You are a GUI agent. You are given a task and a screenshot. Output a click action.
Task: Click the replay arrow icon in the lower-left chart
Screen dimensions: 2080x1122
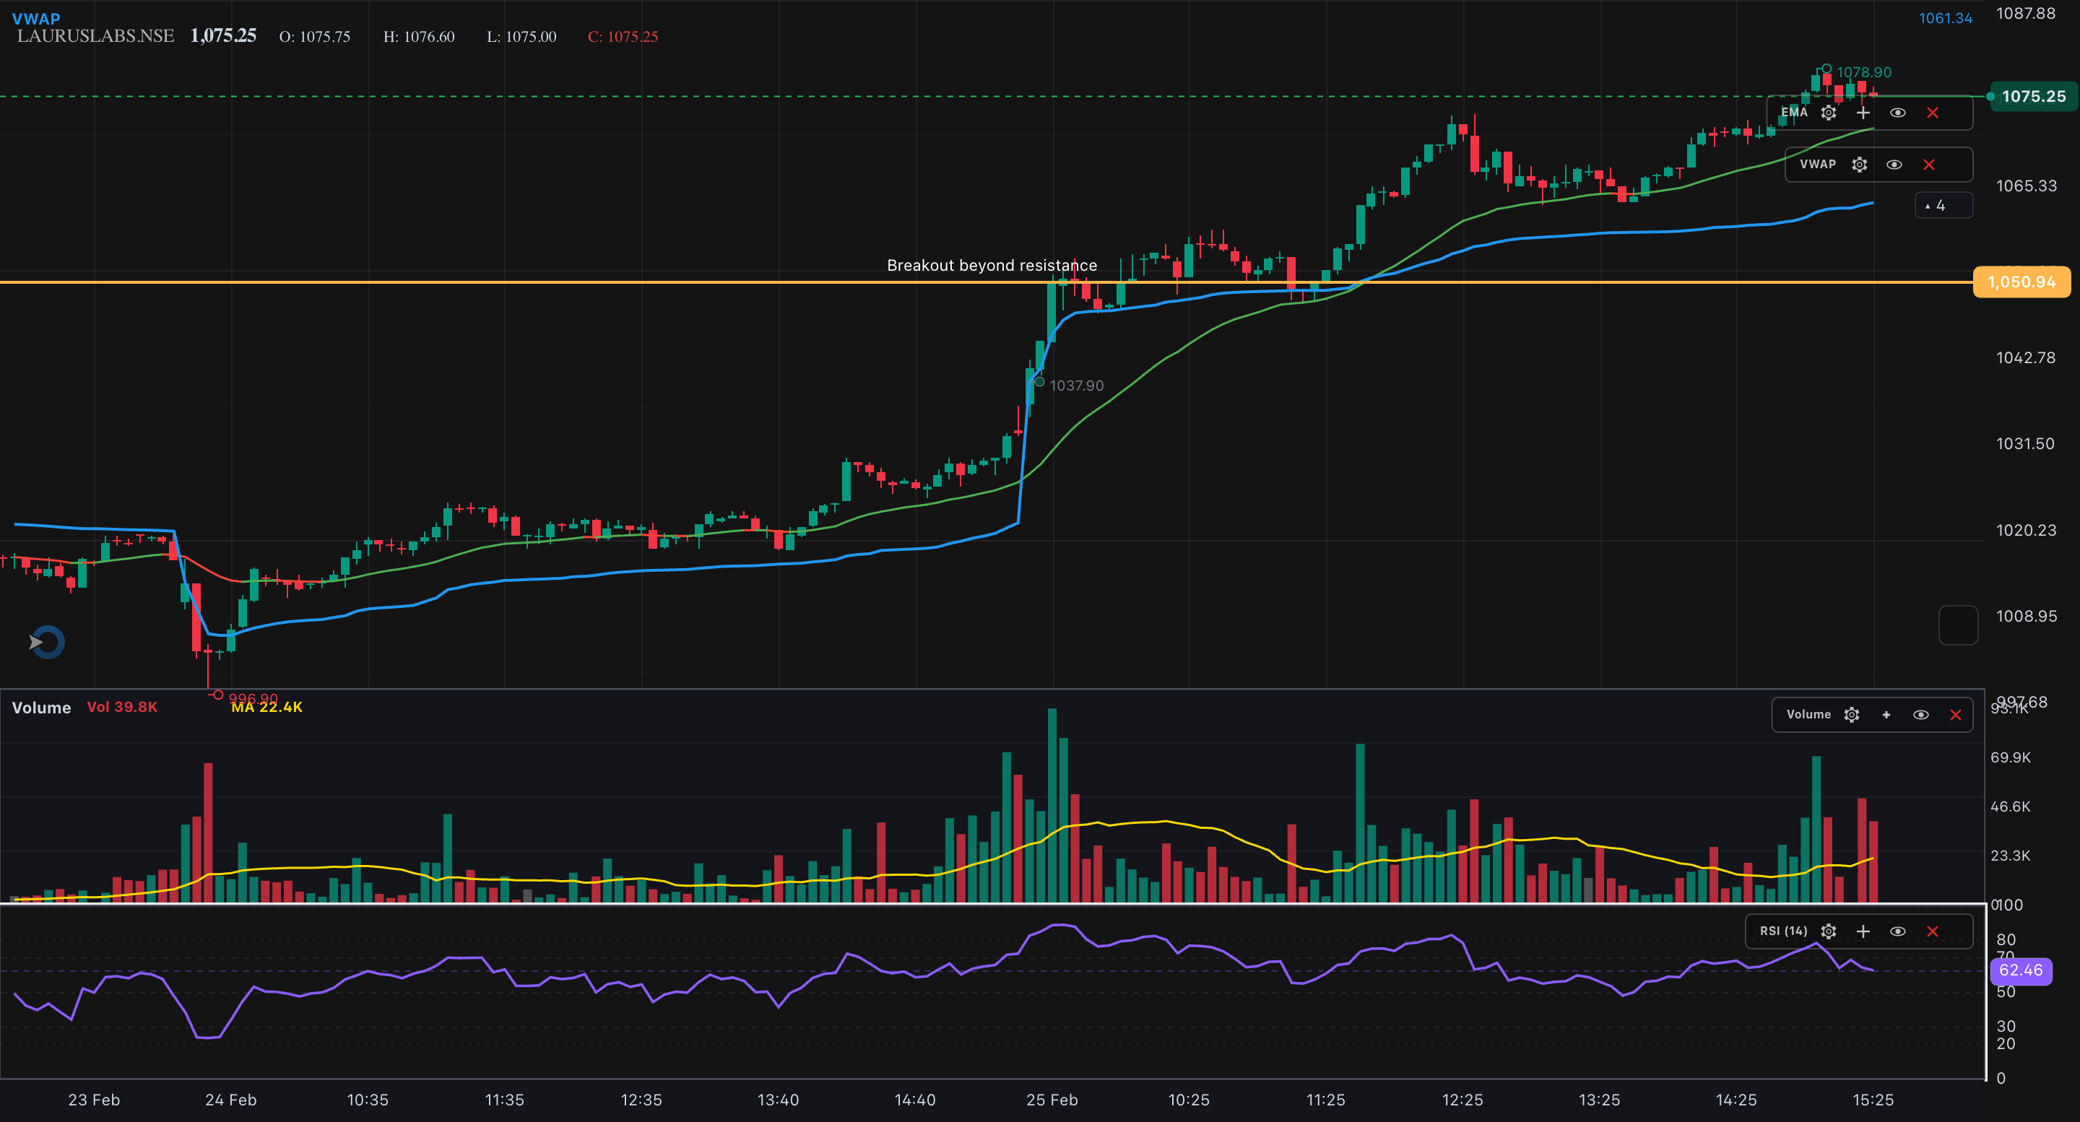pos(46,642)
